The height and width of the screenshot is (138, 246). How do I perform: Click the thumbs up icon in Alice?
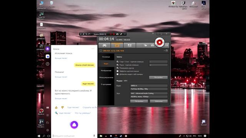coord(56,107)
